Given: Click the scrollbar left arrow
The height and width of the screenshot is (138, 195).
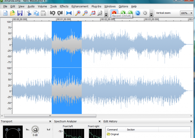Looking at the screenshot, I should pyautogui.click(x=2, y=116).
